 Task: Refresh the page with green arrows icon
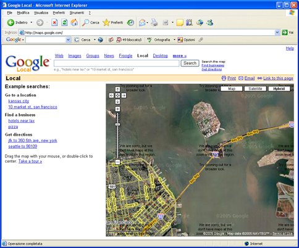[64, 22]
